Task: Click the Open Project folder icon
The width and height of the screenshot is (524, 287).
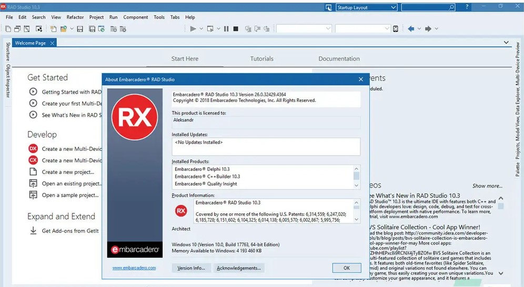Action: click(x=64, y=29)
